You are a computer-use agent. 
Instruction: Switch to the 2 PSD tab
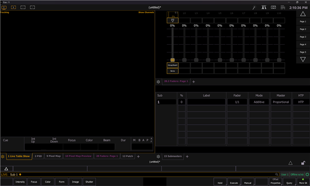pyautogui.click(x=38, y=156)
